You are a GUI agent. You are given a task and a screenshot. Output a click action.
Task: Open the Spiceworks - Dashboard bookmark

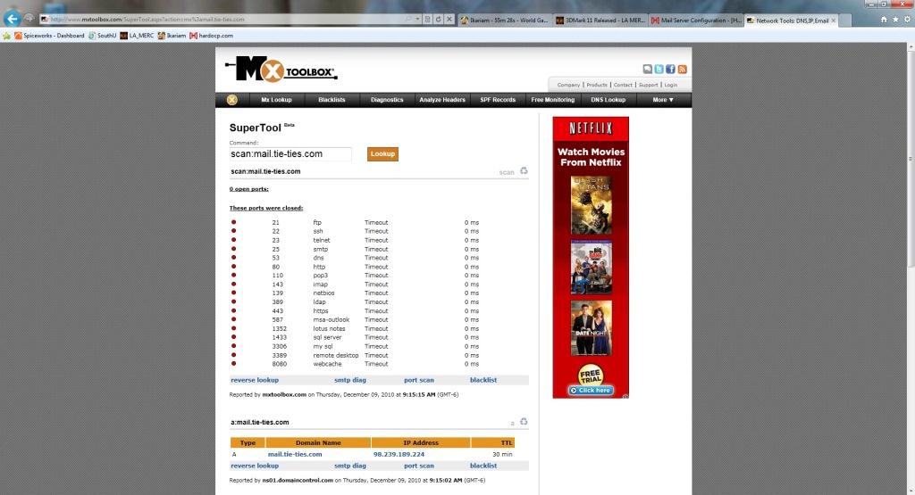tap(49, 36)
